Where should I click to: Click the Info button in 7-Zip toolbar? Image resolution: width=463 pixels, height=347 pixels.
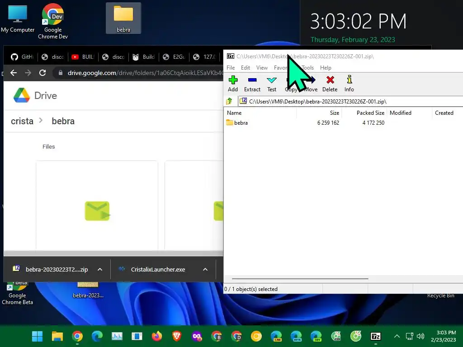coord(349,84)
